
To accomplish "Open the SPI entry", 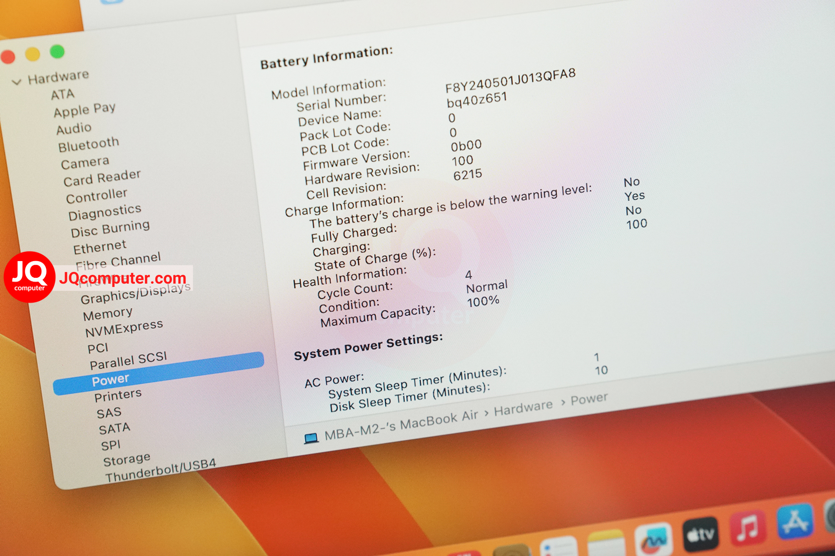I will [x=111, y=445].
